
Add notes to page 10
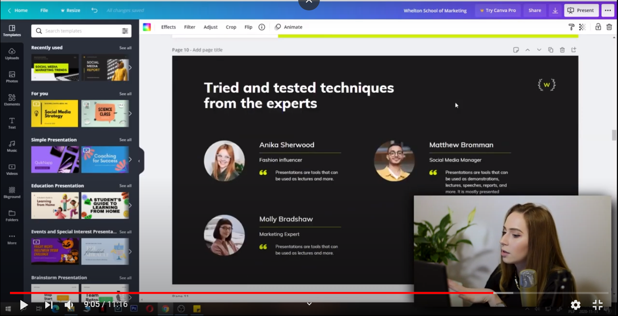point(516,50)
